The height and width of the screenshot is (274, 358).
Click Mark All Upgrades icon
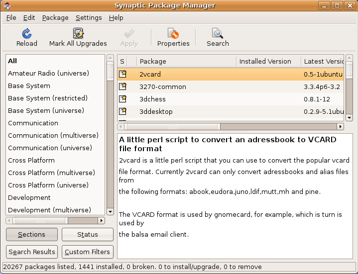click(x=78, y=33)
